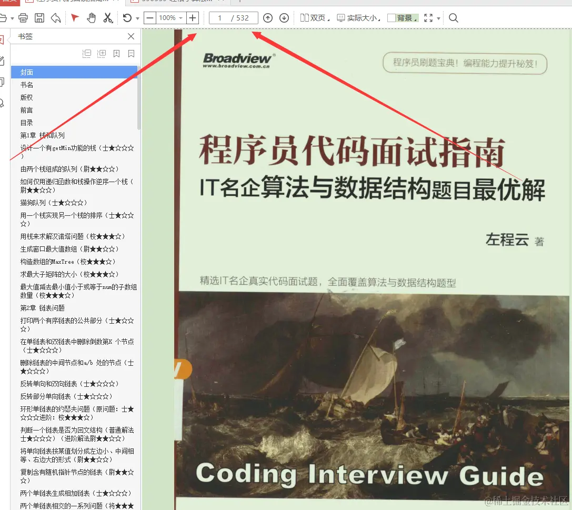This screenshot has width=572, height=510.
Task: Open 求最大子矩阵的大小 bookmark
Action: tap(69, 274)
